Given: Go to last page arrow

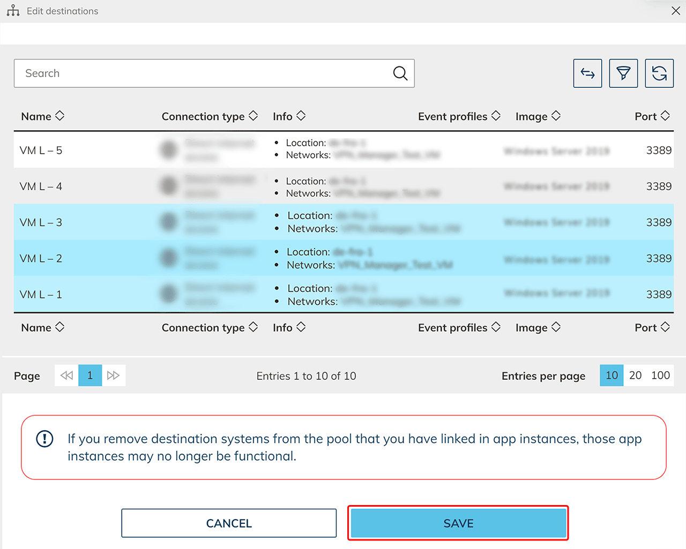Looking at the screenshot, I should [x=113, y=375].
